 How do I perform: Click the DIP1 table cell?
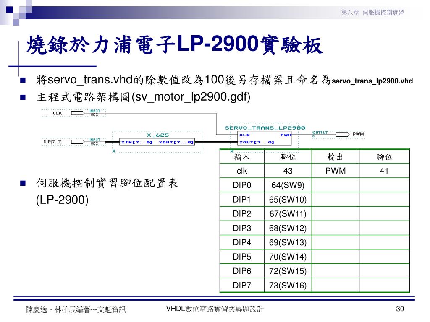242,200
